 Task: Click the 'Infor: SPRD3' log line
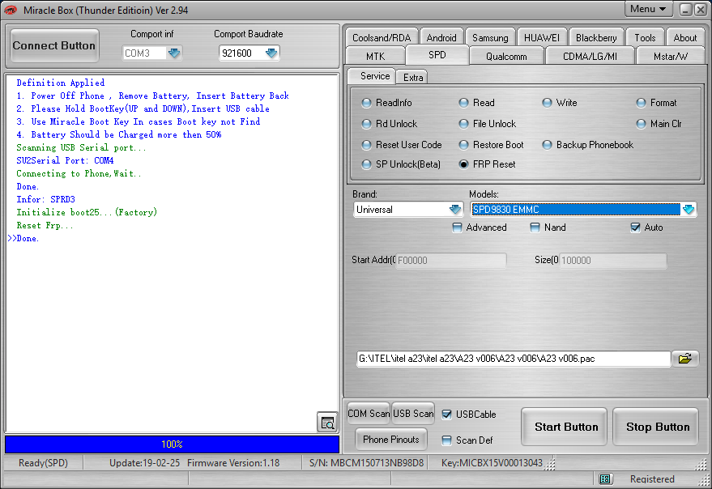[45, 199]
